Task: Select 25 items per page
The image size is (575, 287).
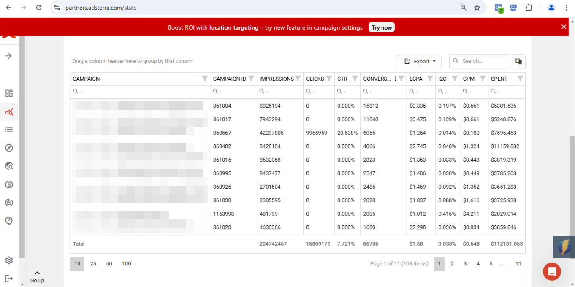Action: coord(93,264)
